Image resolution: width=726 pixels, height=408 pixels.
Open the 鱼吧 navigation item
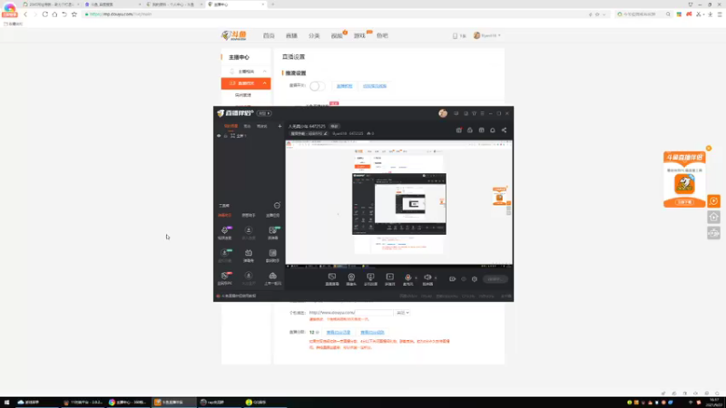point(382,35)
